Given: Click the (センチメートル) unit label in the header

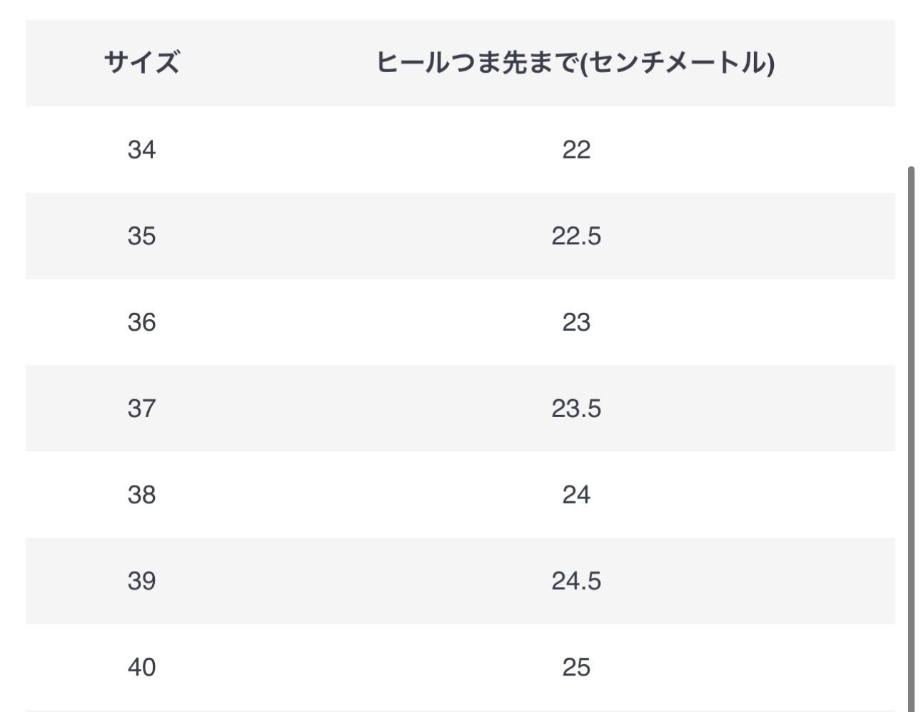Looking at the screenshot, I should (x=677, y=63).
